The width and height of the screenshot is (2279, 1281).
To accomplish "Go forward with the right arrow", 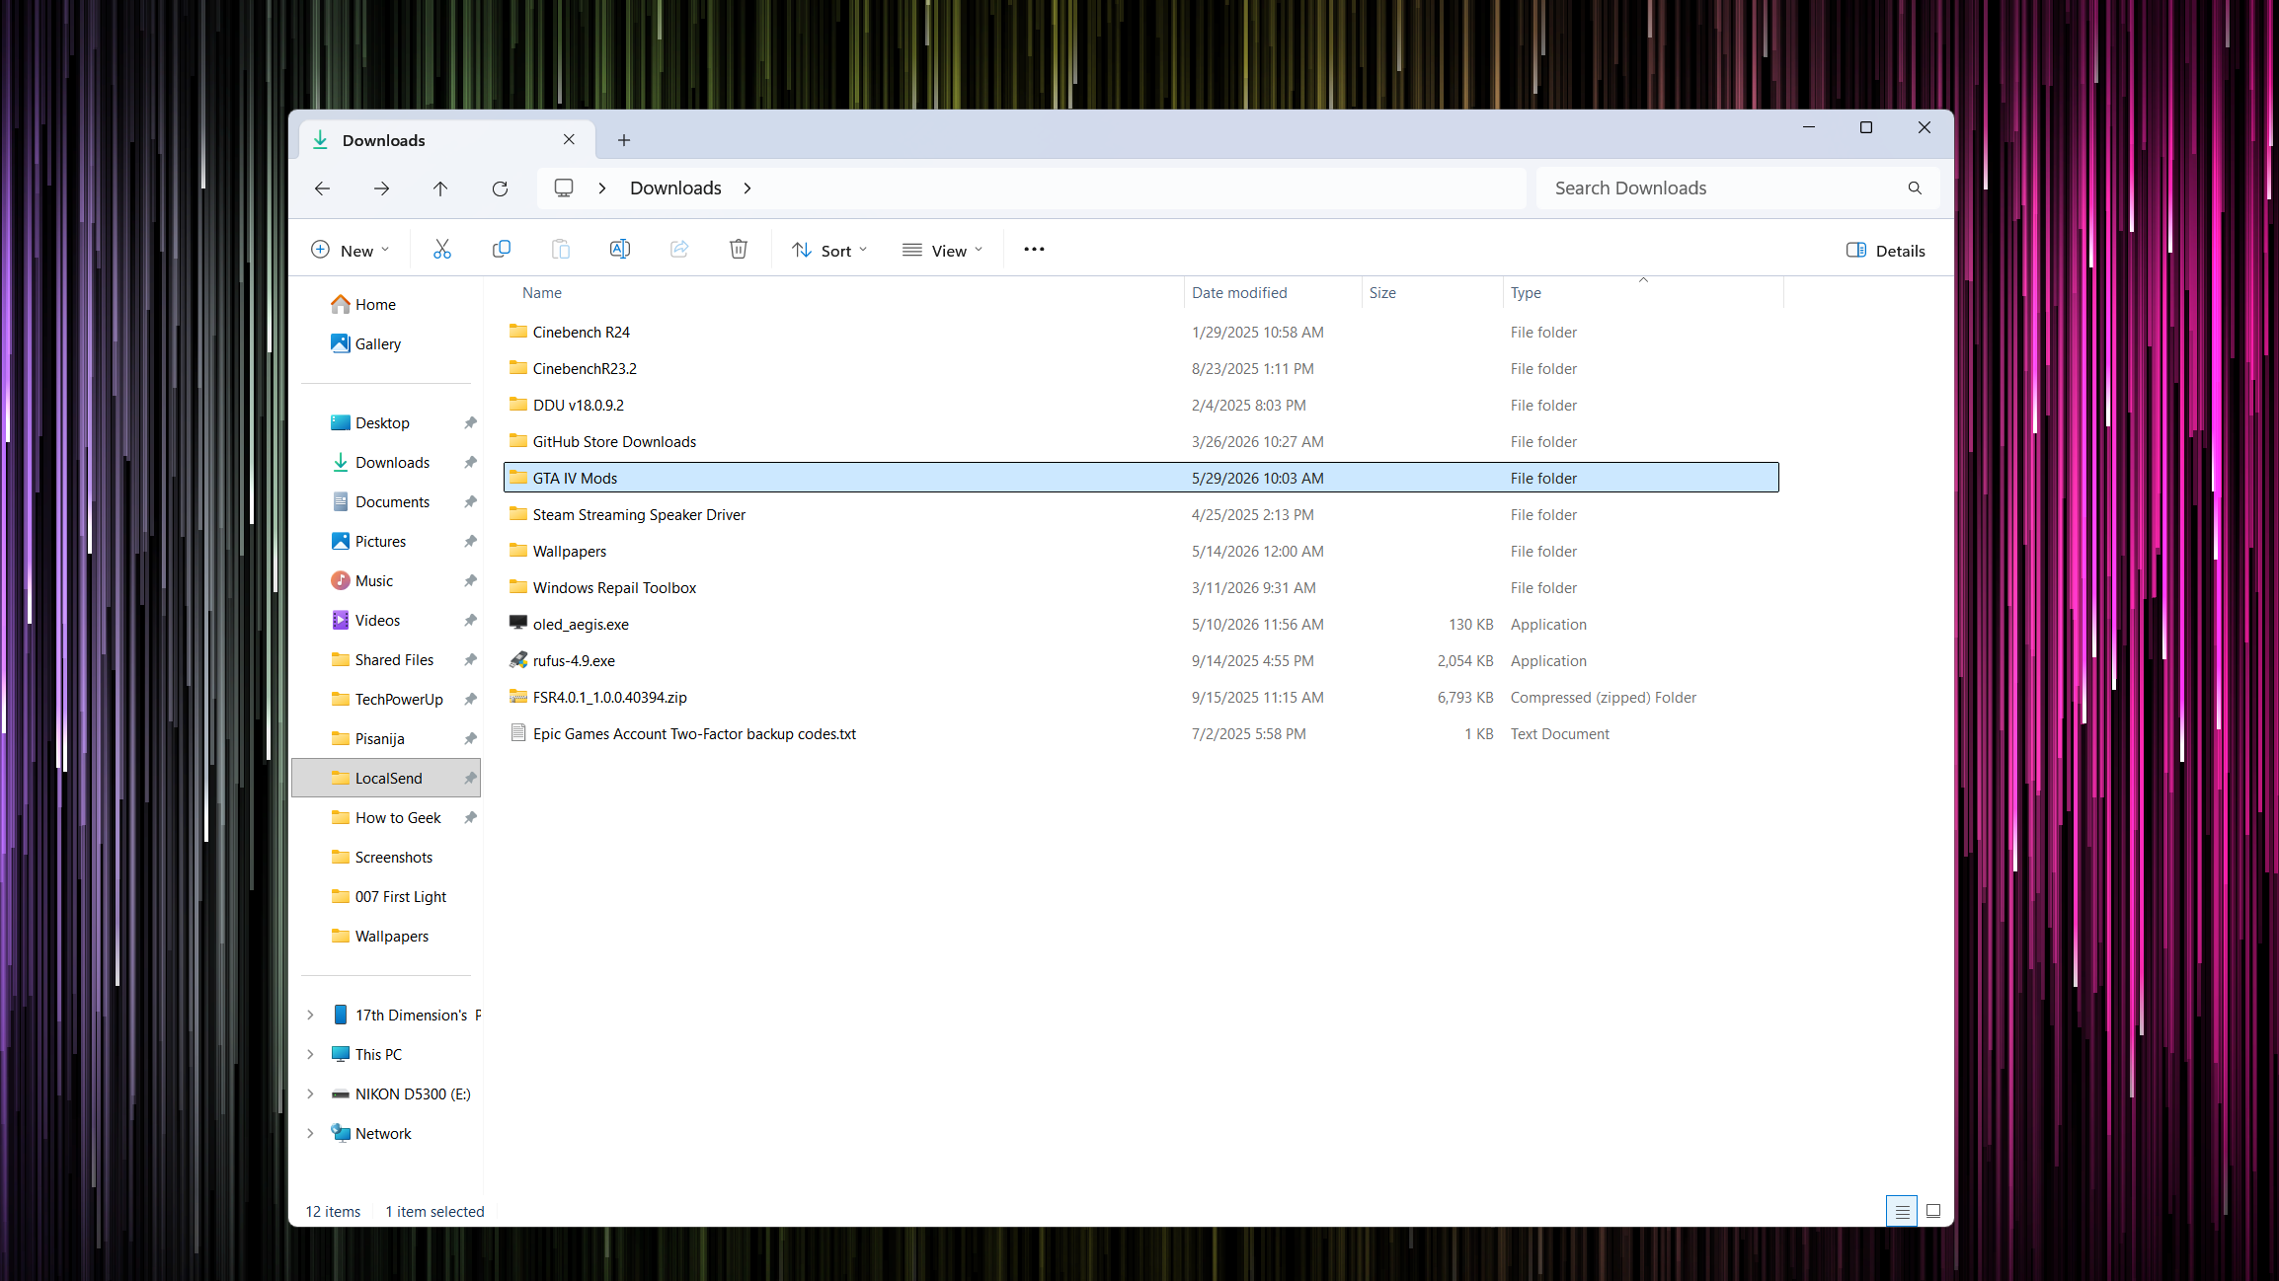I will point(381,188).
